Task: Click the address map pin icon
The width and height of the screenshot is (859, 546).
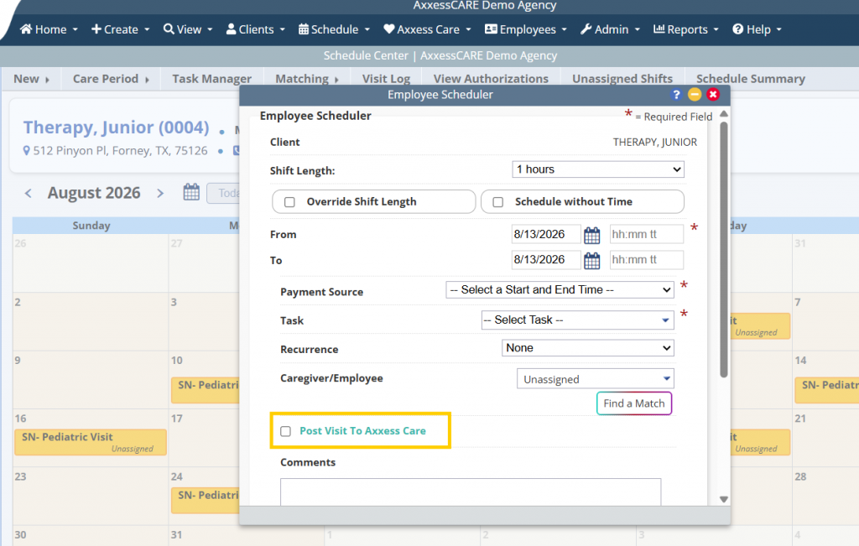Action: coord(26,151)
